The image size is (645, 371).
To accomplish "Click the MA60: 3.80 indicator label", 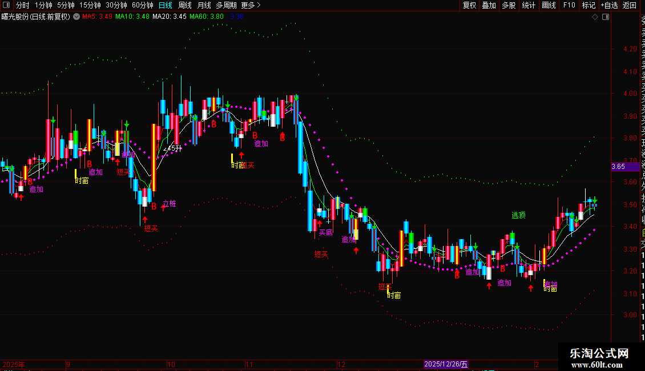I will [x=207, y=17].
